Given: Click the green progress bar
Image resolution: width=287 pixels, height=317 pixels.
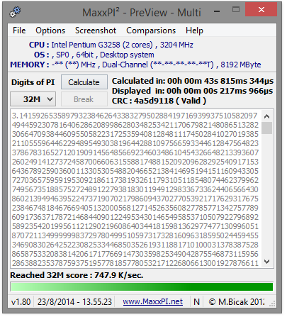Looking at the screenshot, I should (x=142, y=287).
